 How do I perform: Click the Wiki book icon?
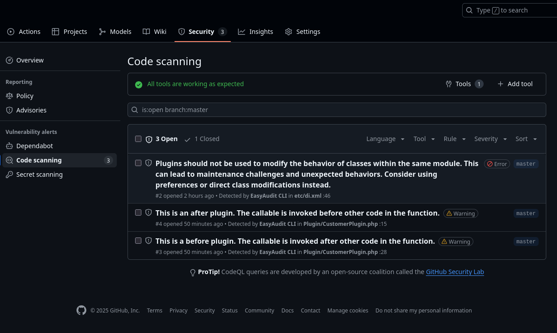tap(146, 32)
